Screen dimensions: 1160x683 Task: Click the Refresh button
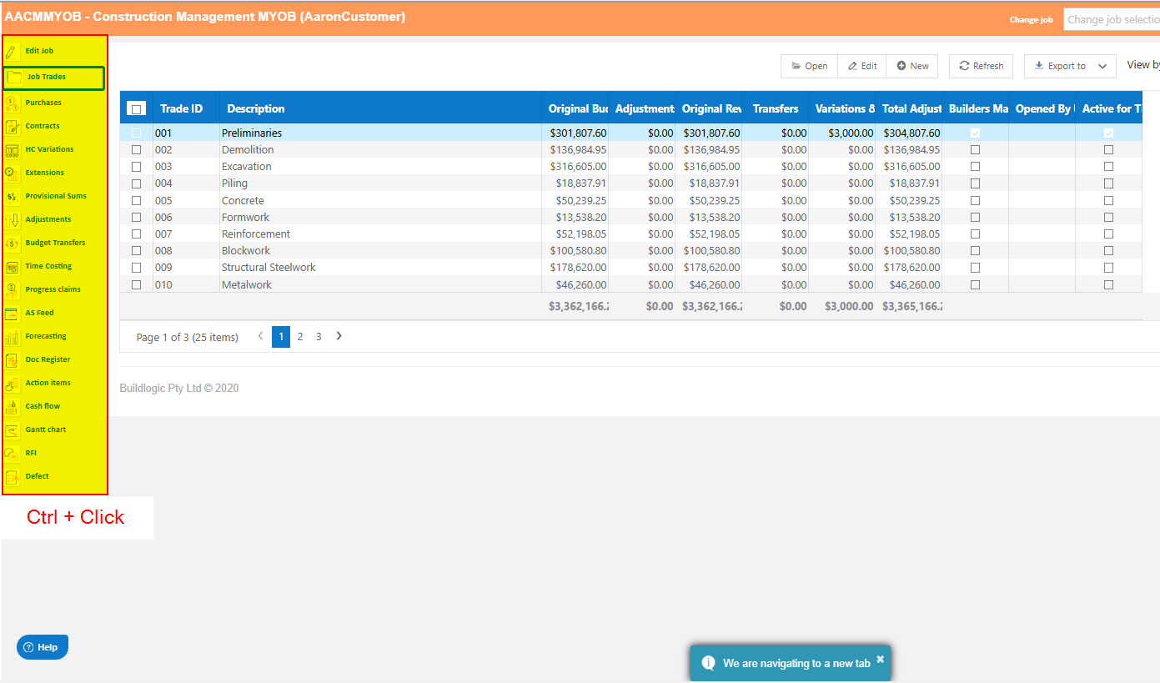(981, 66)
